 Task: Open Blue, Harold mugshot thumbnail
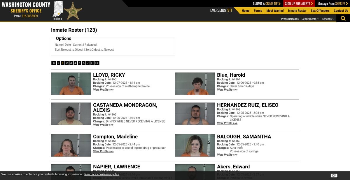pos(195,84)
